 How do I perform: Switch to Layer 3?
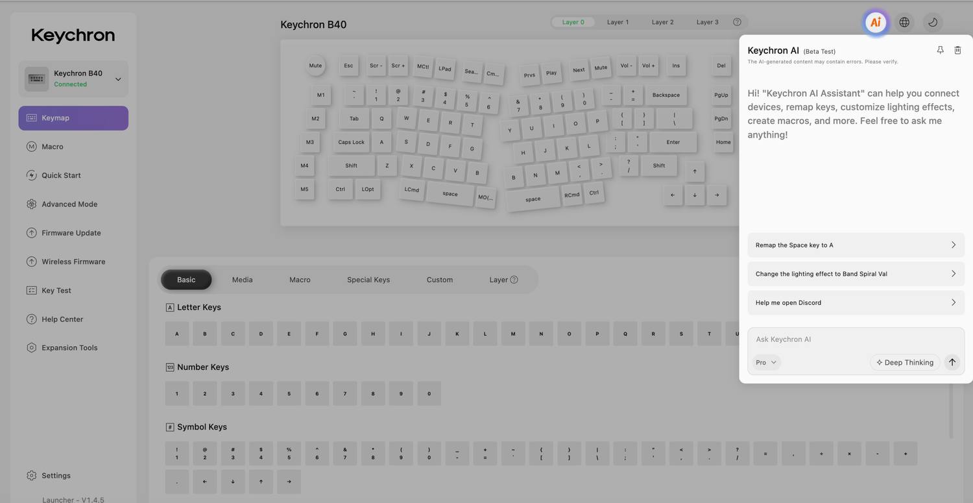coord(707,22)
